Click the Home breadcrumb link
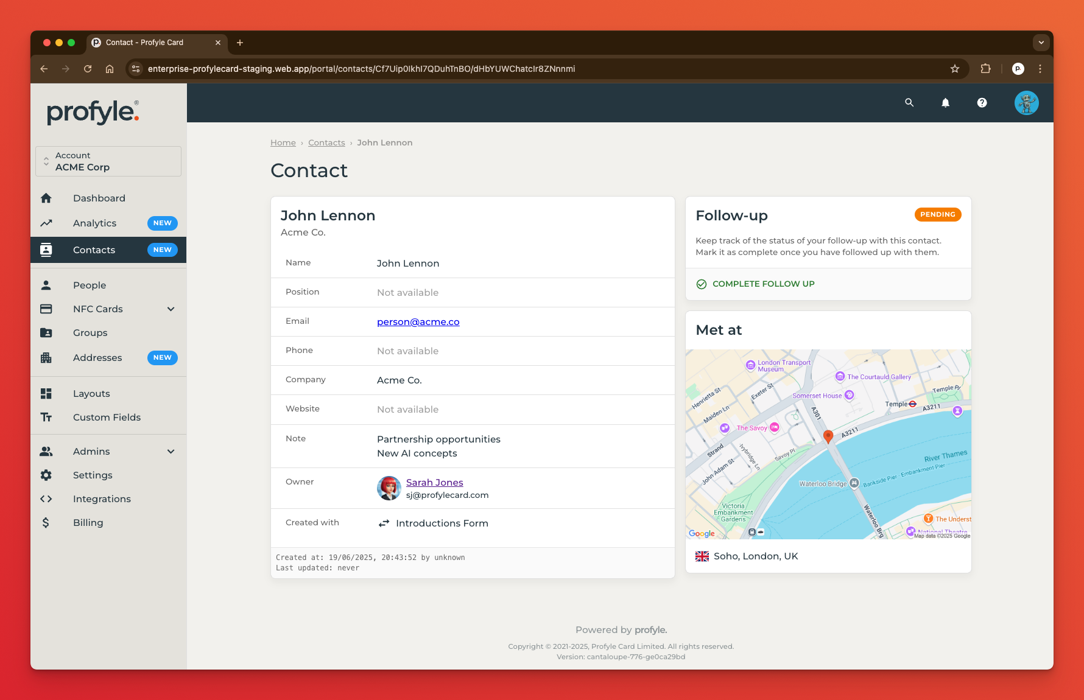Image resolution: width=1084 pixels, height=700 pixels. click(283, 142)
